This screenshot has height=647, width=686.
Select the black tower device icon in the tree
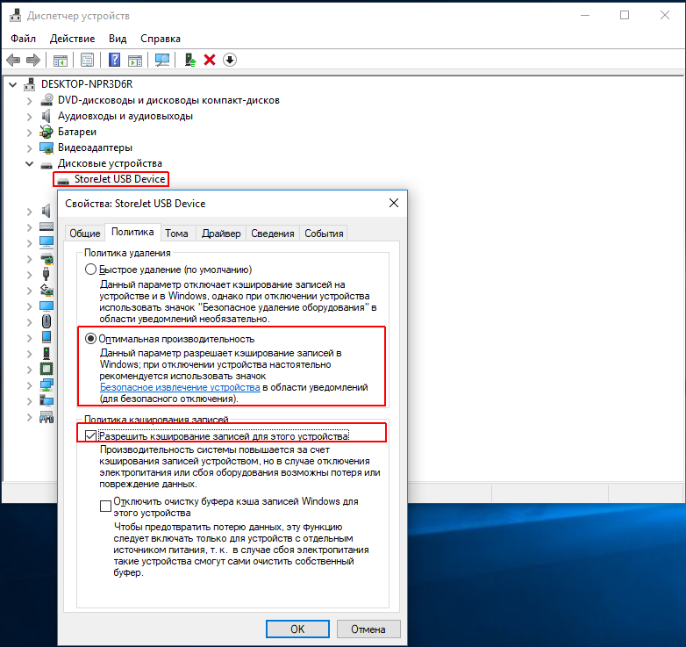pos(46,353)
